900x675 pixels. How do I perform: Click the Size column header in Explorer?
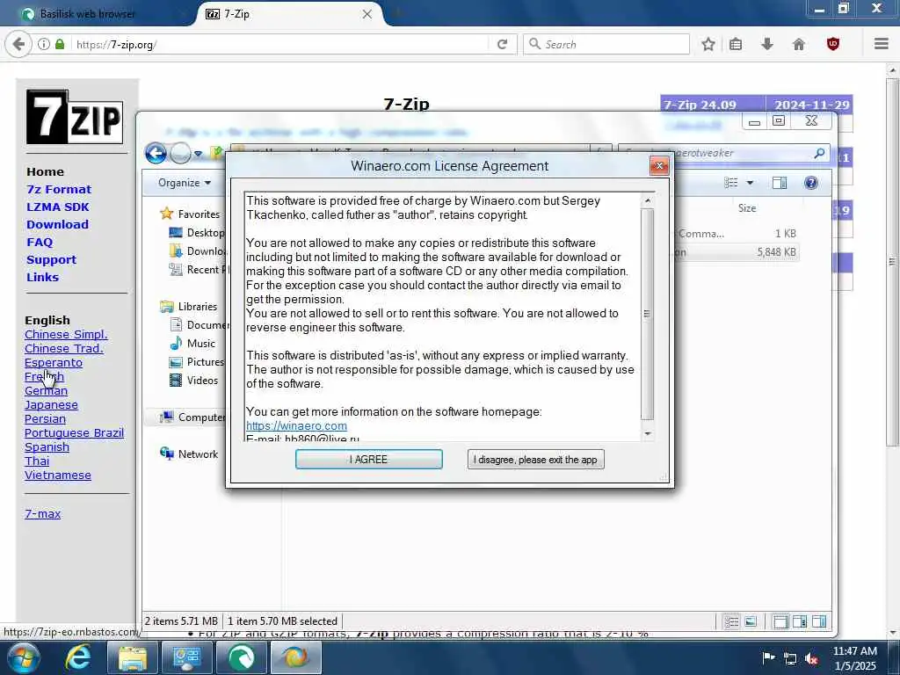747,208
